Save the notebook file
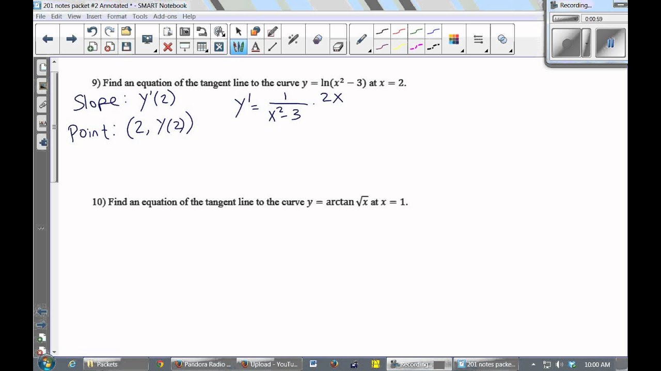 [126, 47]
